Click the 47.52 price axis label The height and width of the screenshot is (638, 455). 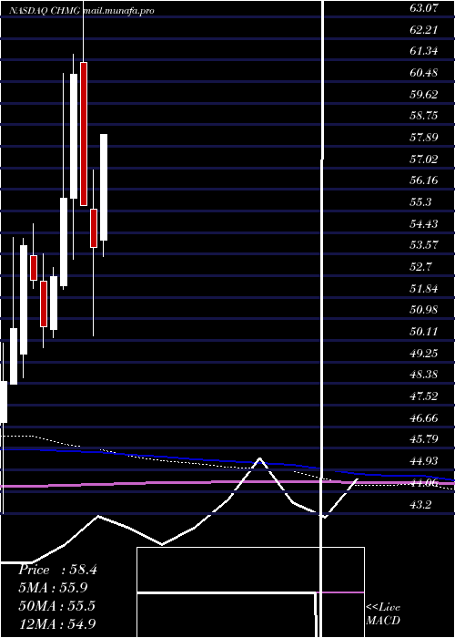(424, 396)
